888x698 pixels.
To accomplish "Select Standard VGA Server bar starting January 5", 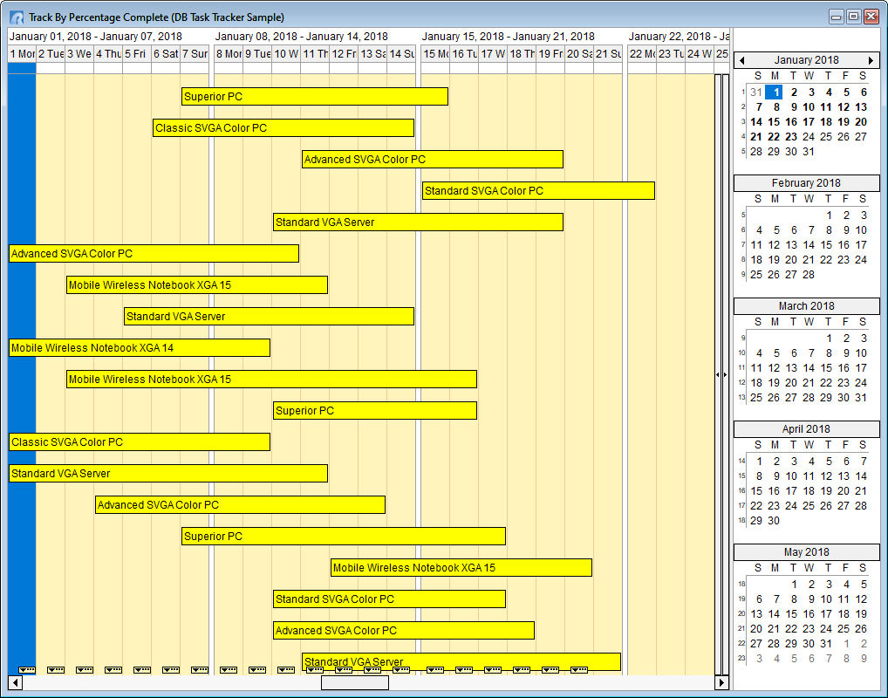I will click(x=269, y=316).
